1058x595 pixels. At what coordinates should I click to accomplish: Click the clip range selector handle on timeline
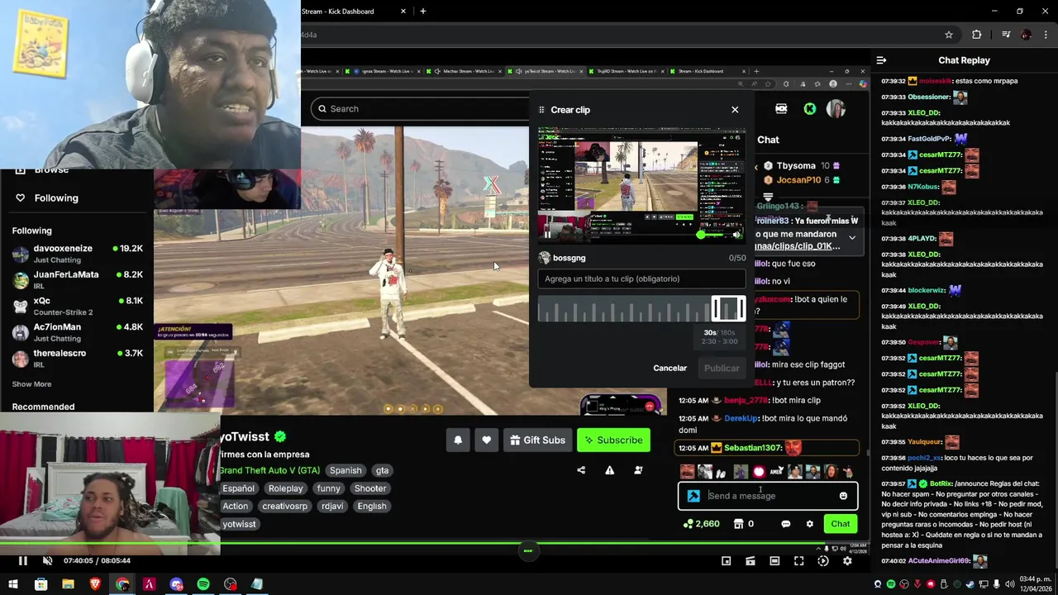(x=728, y=308)
